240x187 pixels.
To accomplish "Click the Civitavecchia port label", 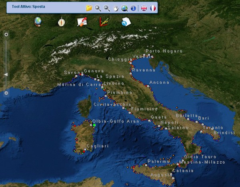I will (112, 105).
